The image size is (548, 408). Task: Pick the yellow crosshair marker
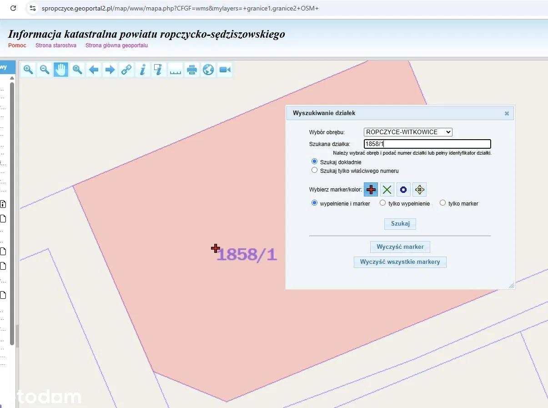[419, 190]
